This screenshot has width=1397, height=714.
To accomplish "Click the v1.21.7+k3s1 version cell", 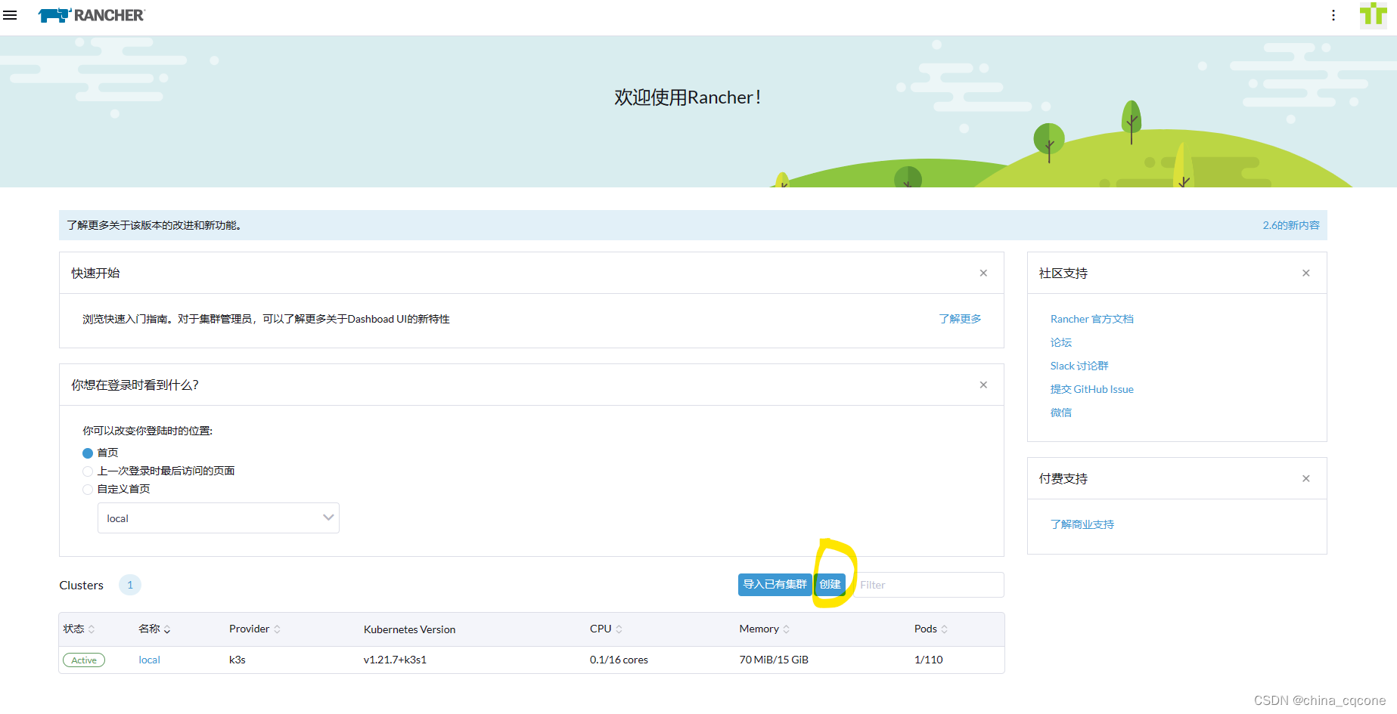I will pyautogui.click(x=395, y=660).
